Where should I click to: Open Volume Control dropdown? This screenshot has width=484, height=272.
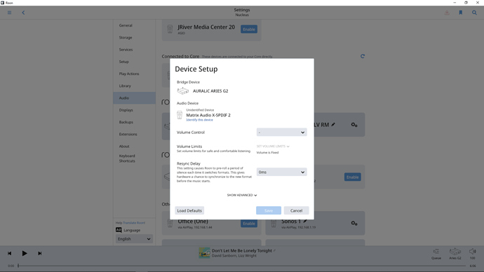tap(281, 132)
